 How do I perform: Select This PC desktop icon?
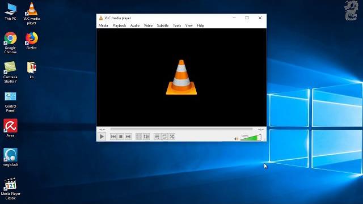pos(10,11)
